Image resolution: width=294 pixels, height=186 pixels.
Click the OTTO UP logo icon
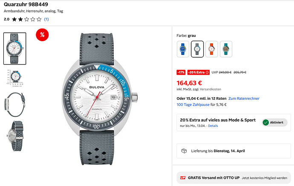[x=183, y=178]
